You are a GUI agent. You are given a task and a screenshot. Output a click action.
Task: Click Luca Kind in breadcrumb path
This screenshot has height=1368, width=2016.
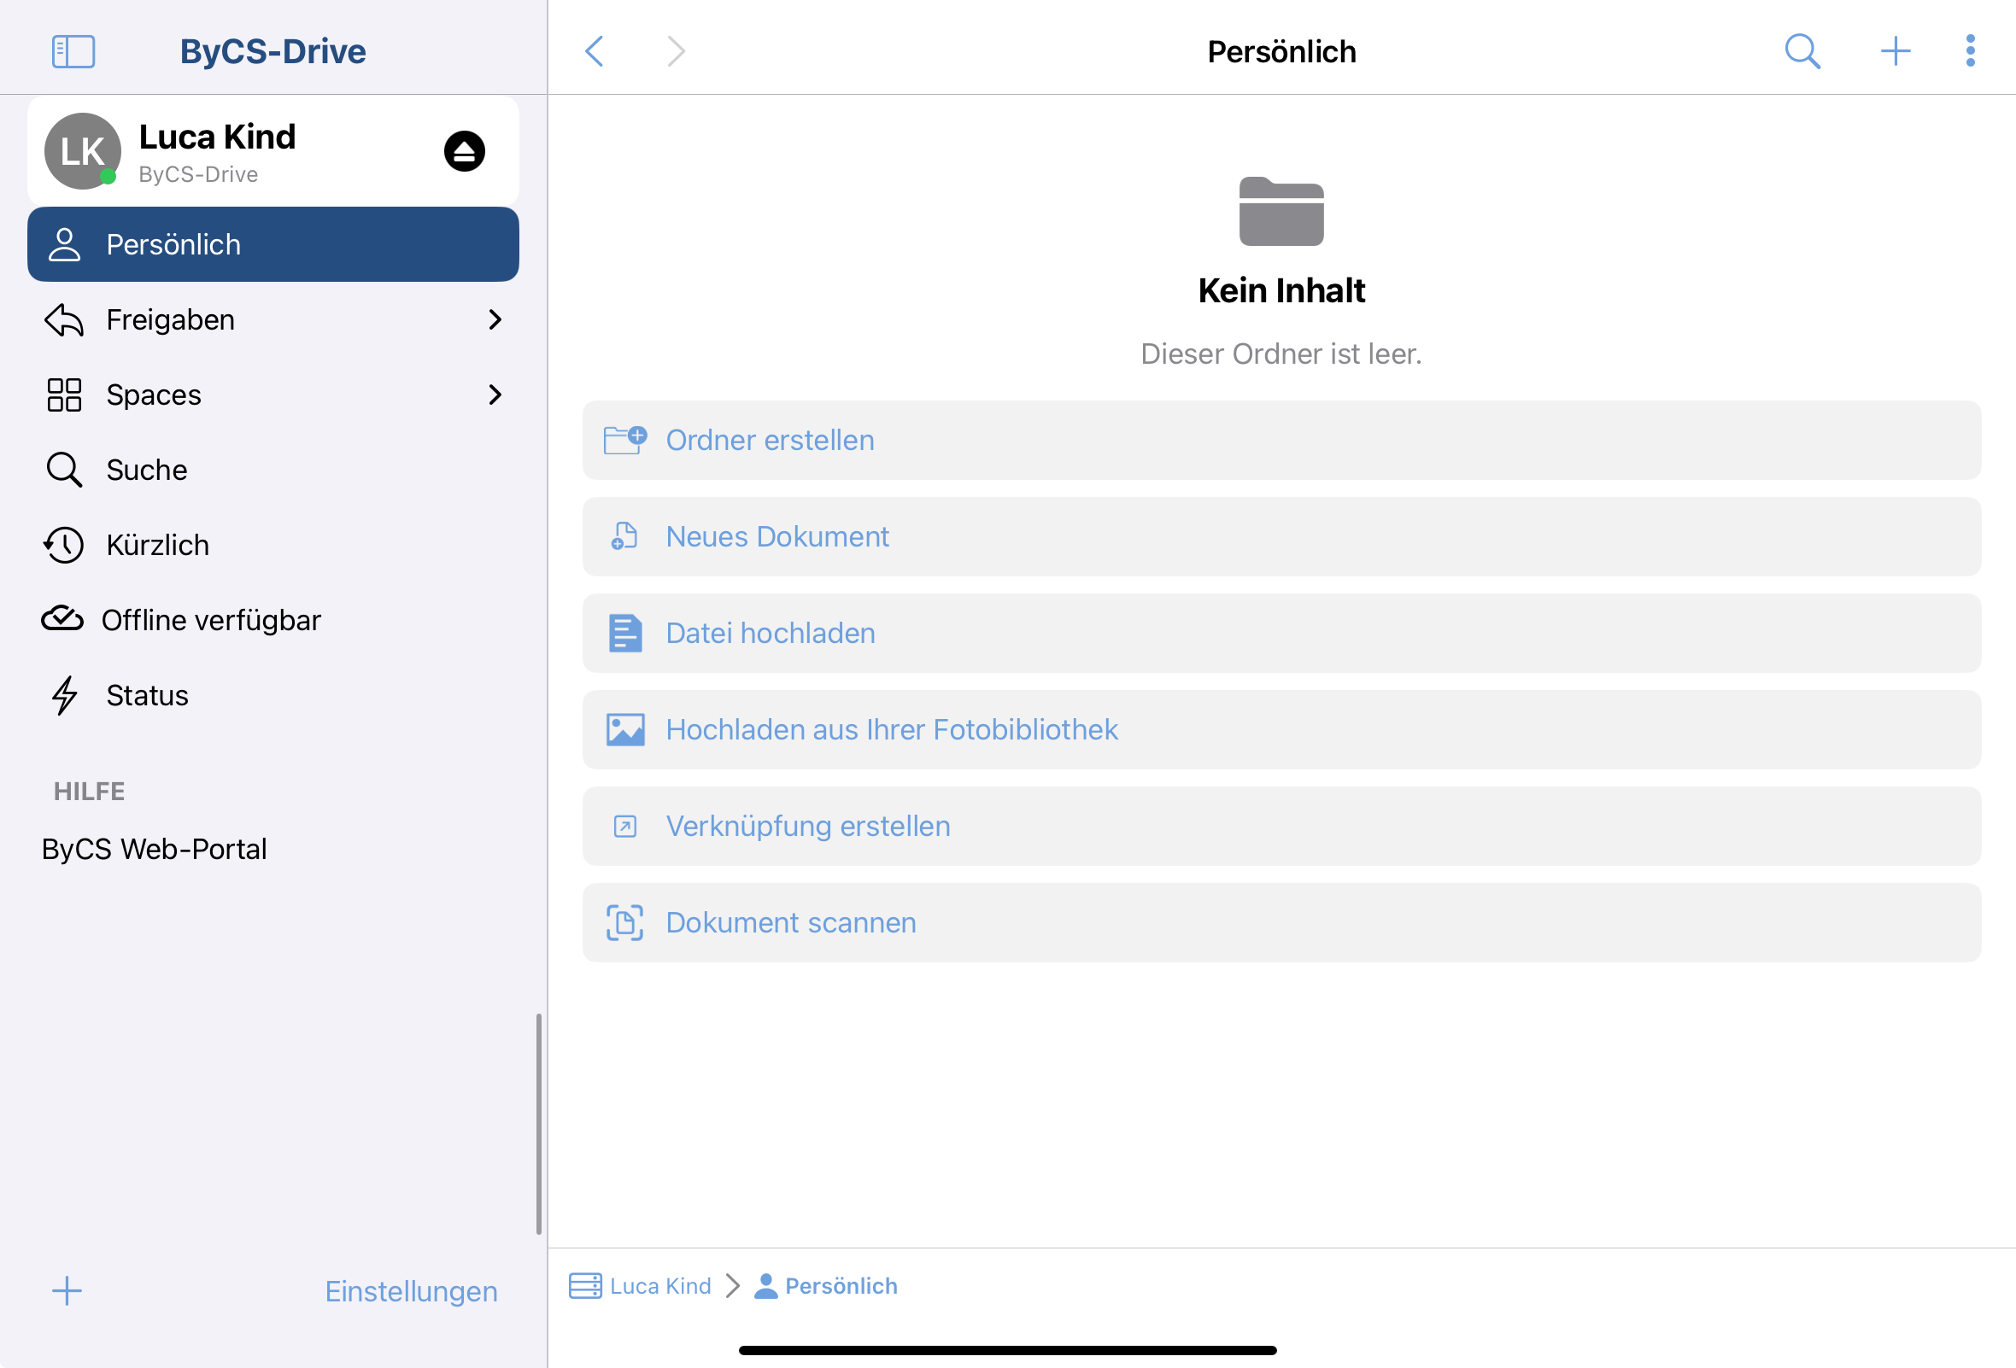click(x=659, y=1286)
